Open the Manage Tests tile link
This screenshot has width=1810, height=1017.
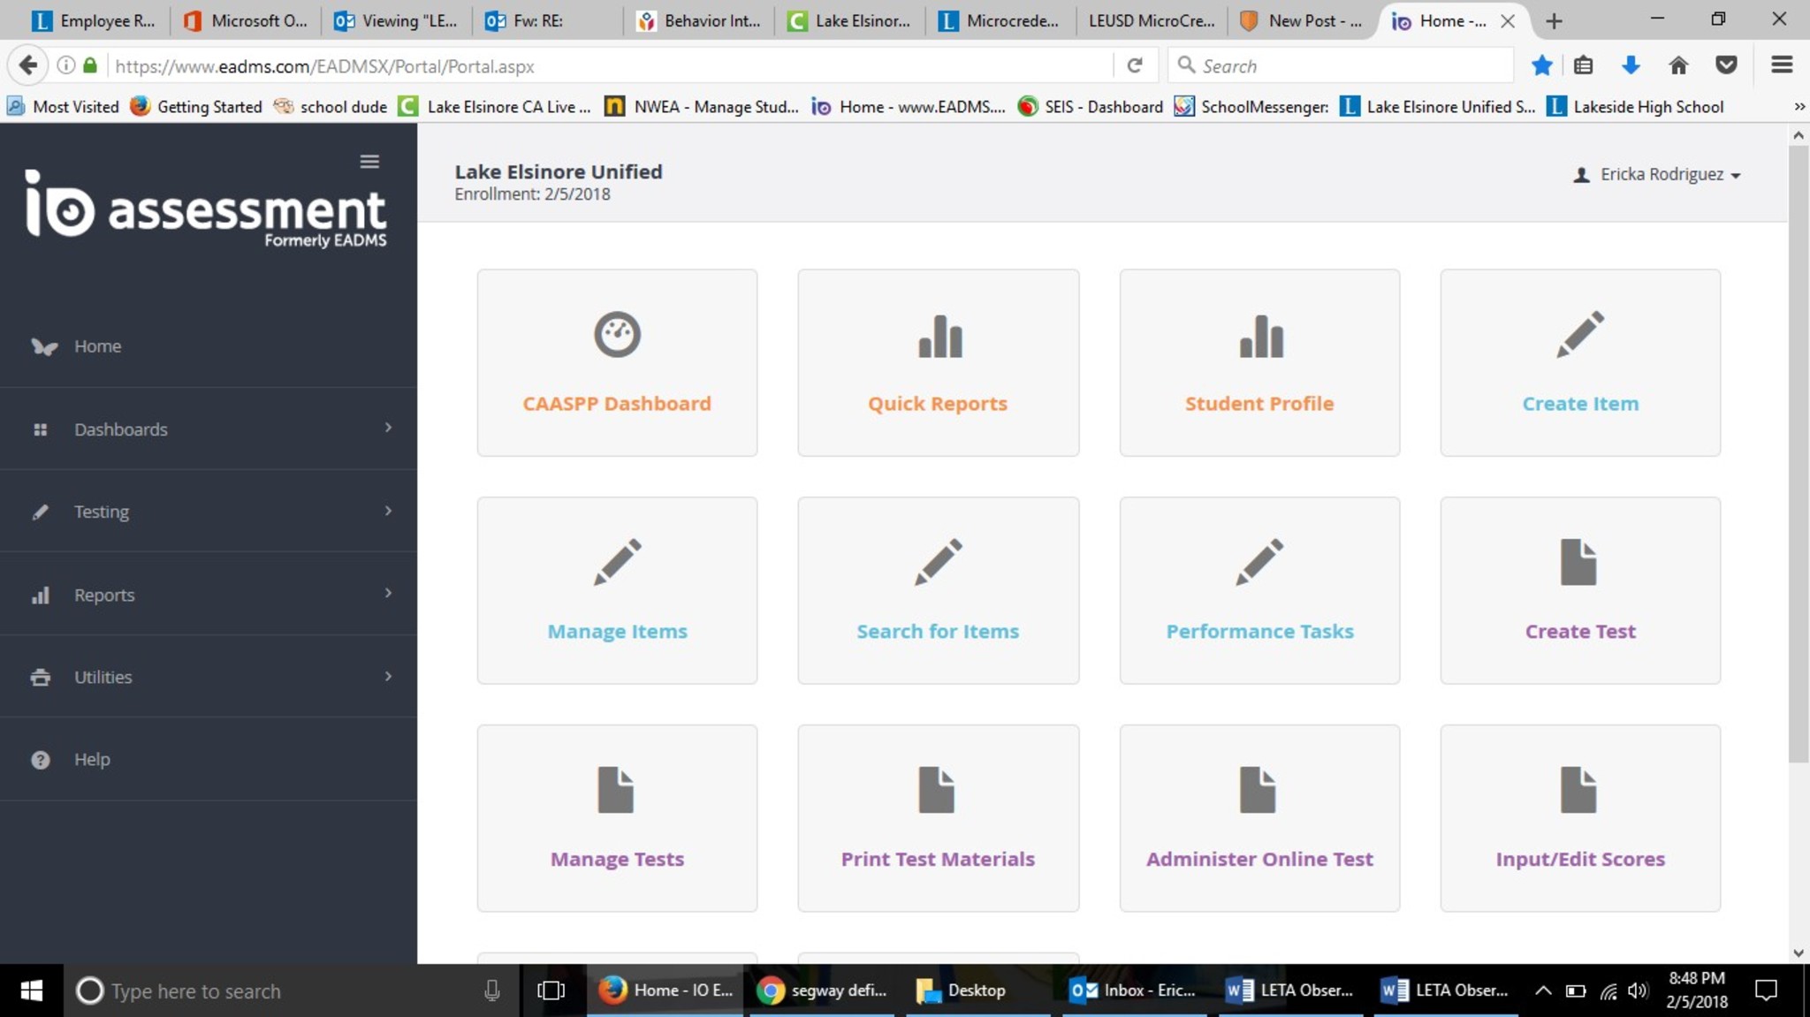[617, 859]
